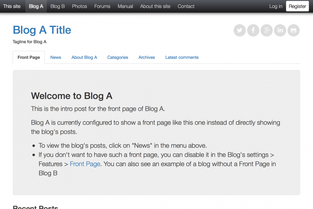This screenshot has width=313, height=209.
Task: Visit the GitHub icon link
Action: pos(293,30)
